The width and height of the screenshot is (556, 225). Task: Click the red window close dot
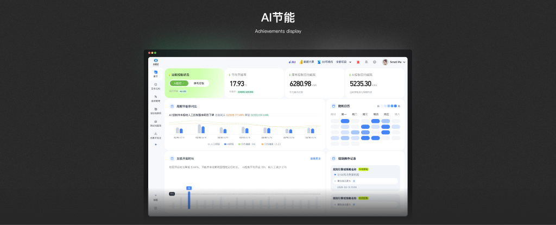149,53
